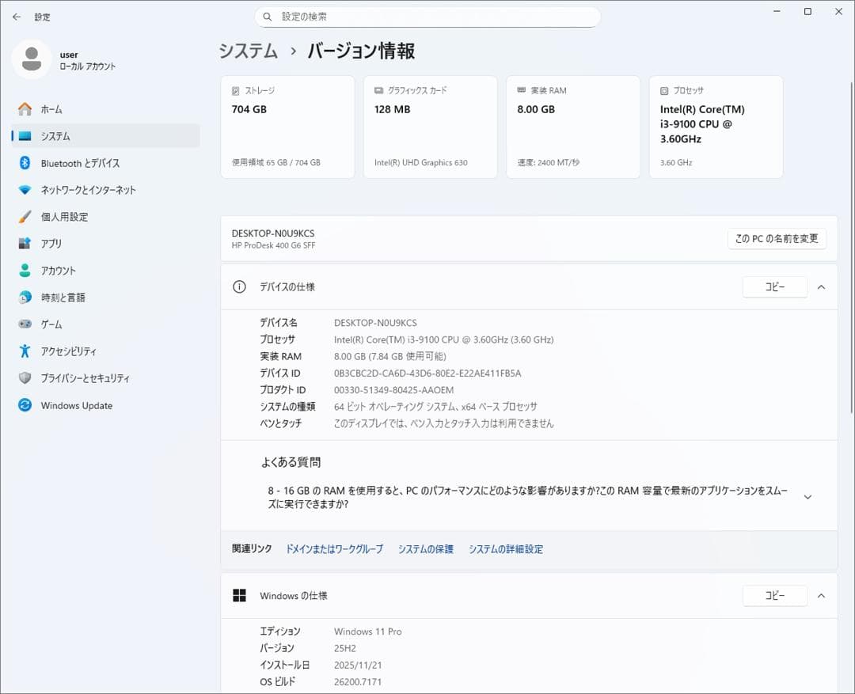
Task: Open the アプリ settings section
Action: coord(52,244)
